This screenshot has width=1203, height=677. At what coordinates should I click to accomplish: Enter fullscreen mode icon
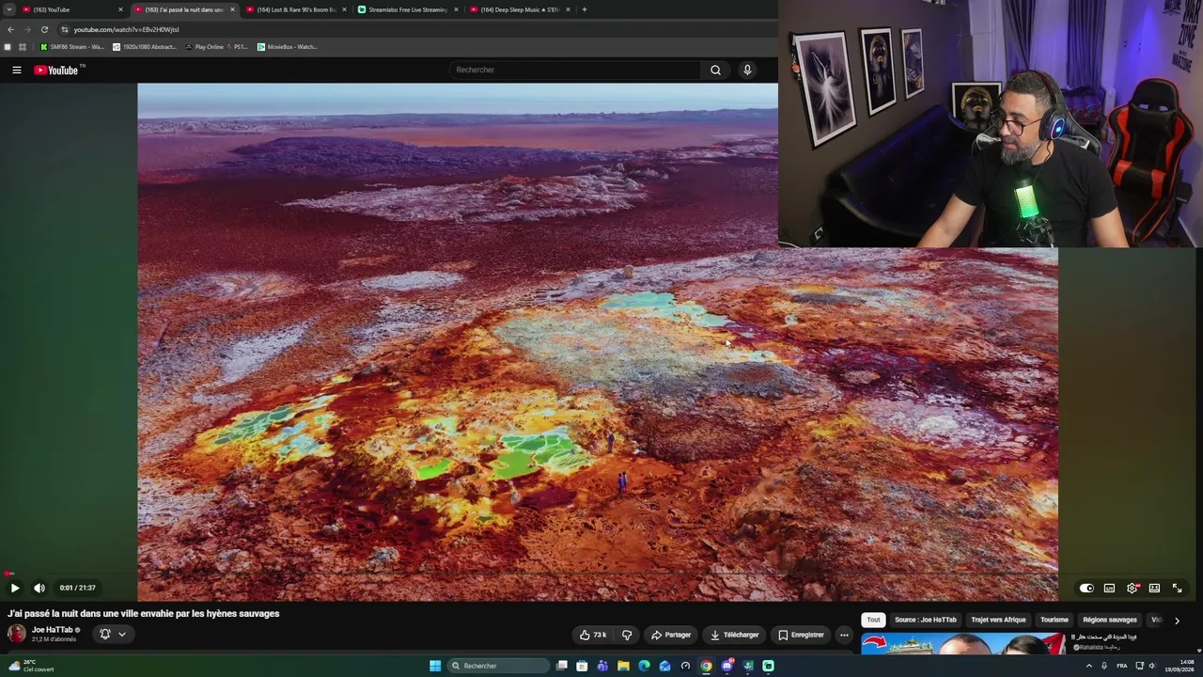tap(1177, 588)
